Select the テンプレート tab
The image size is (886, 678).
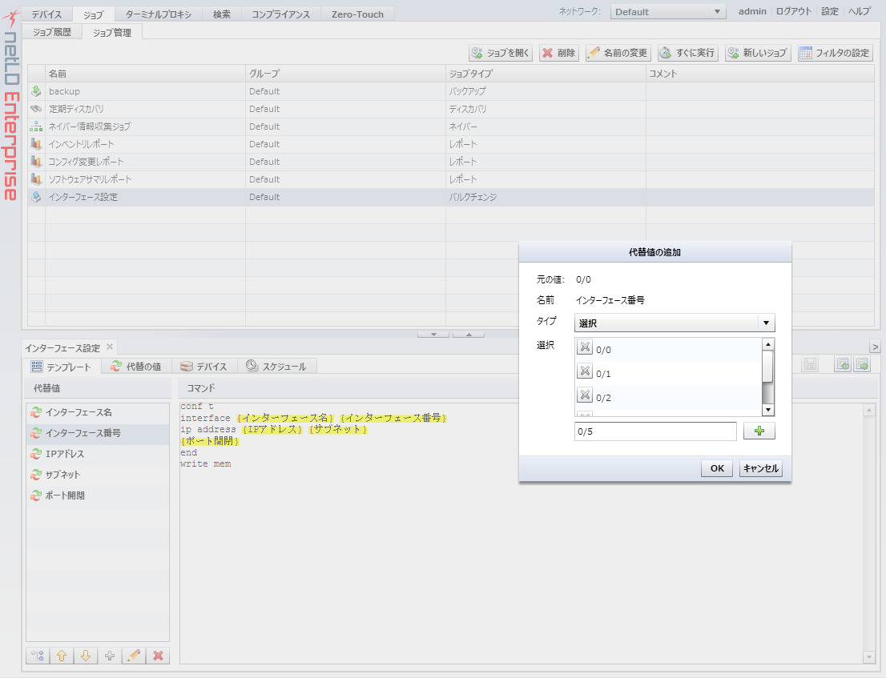(x=62, y=367)
